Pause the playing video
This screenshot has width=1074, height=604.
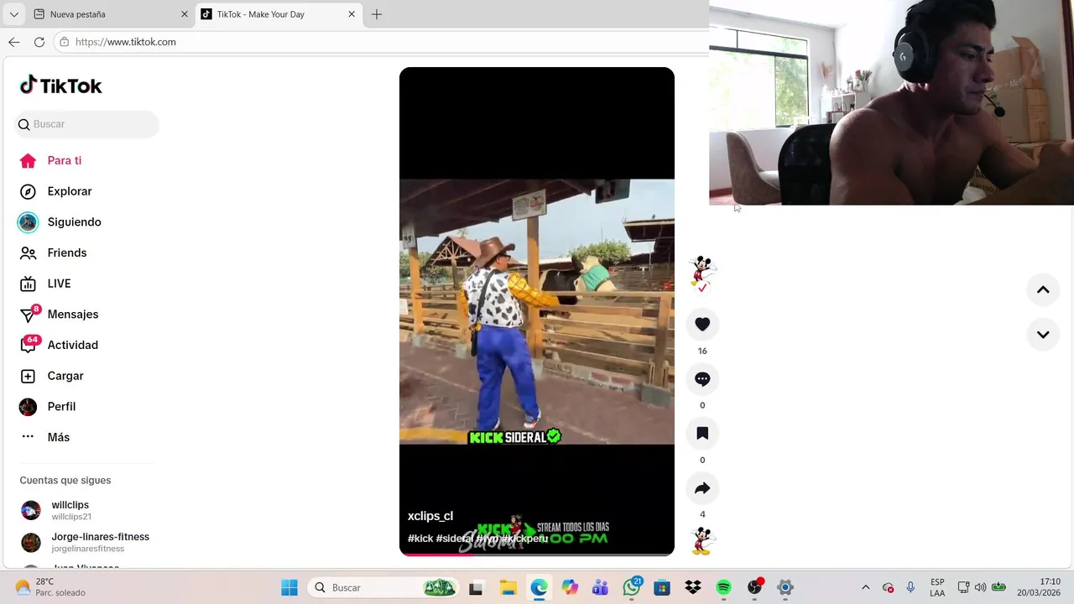coord(537,311)
